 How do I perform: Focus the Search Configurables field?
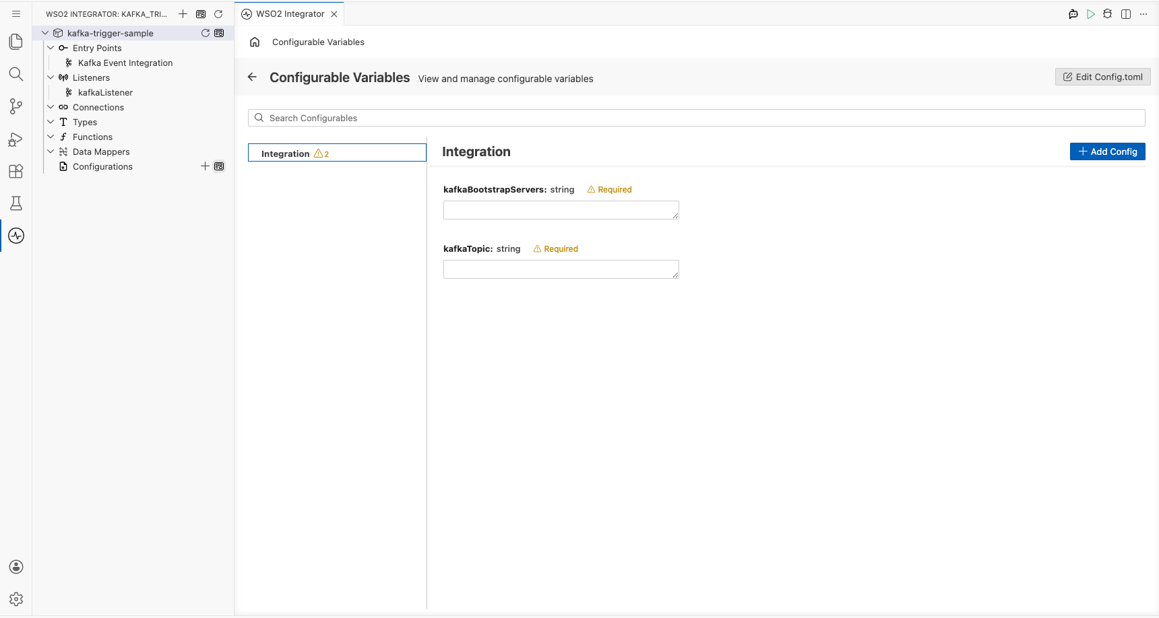click(x=696, y=118)
